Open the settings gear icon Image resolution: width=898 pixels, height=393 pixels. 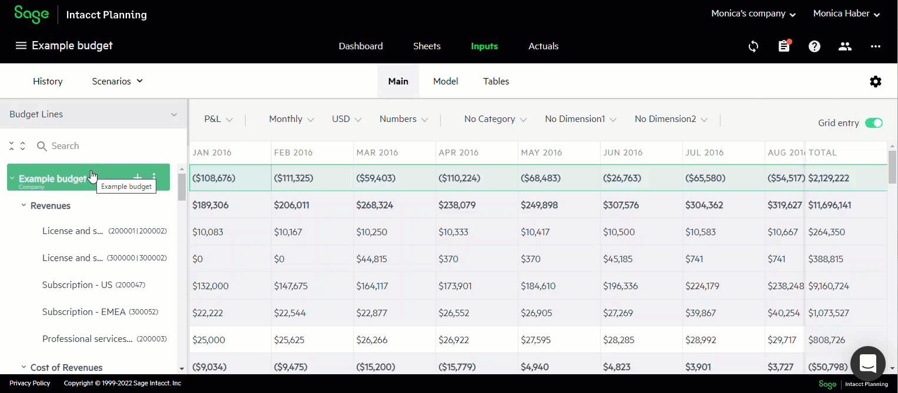[876, 82]
